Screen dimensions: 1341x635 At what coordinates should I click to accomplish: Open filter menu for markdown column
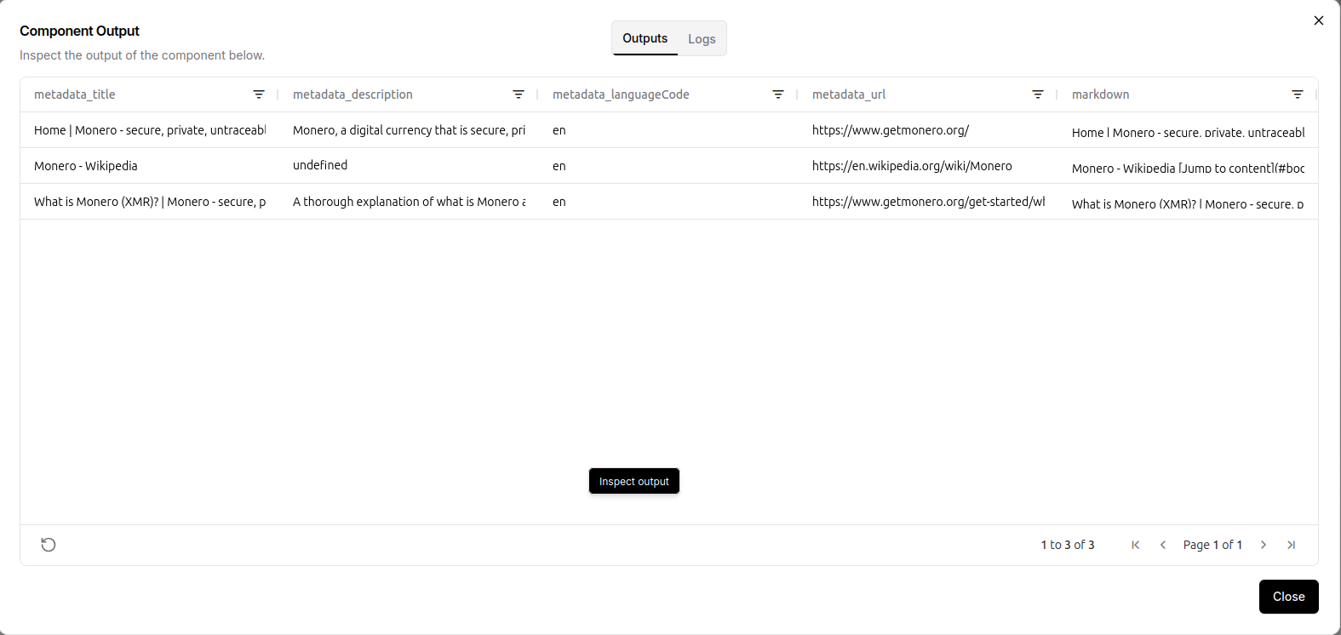coord(1298,94)
